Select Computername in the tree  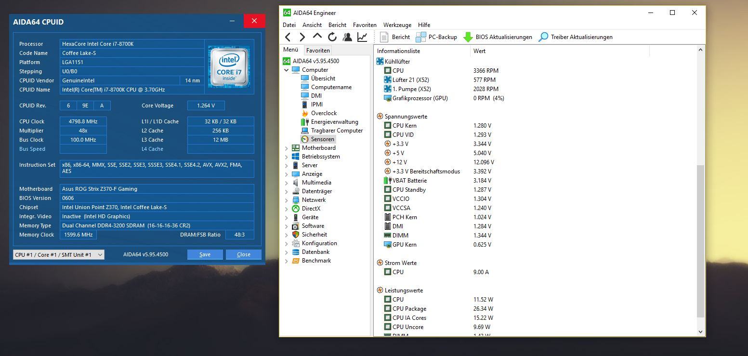(326, 87)
